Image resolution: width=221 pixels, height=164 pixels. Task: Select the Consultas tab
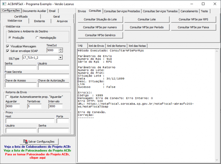click(95, 11)
